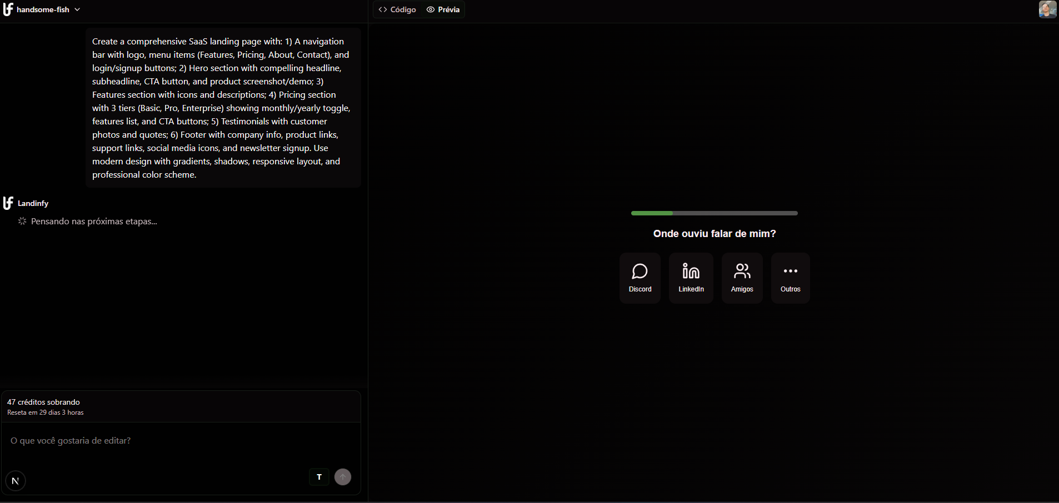Screen dimensions: 1059x503
Task: Choose LinkedIn as the referral source
Action: [691, 278]
